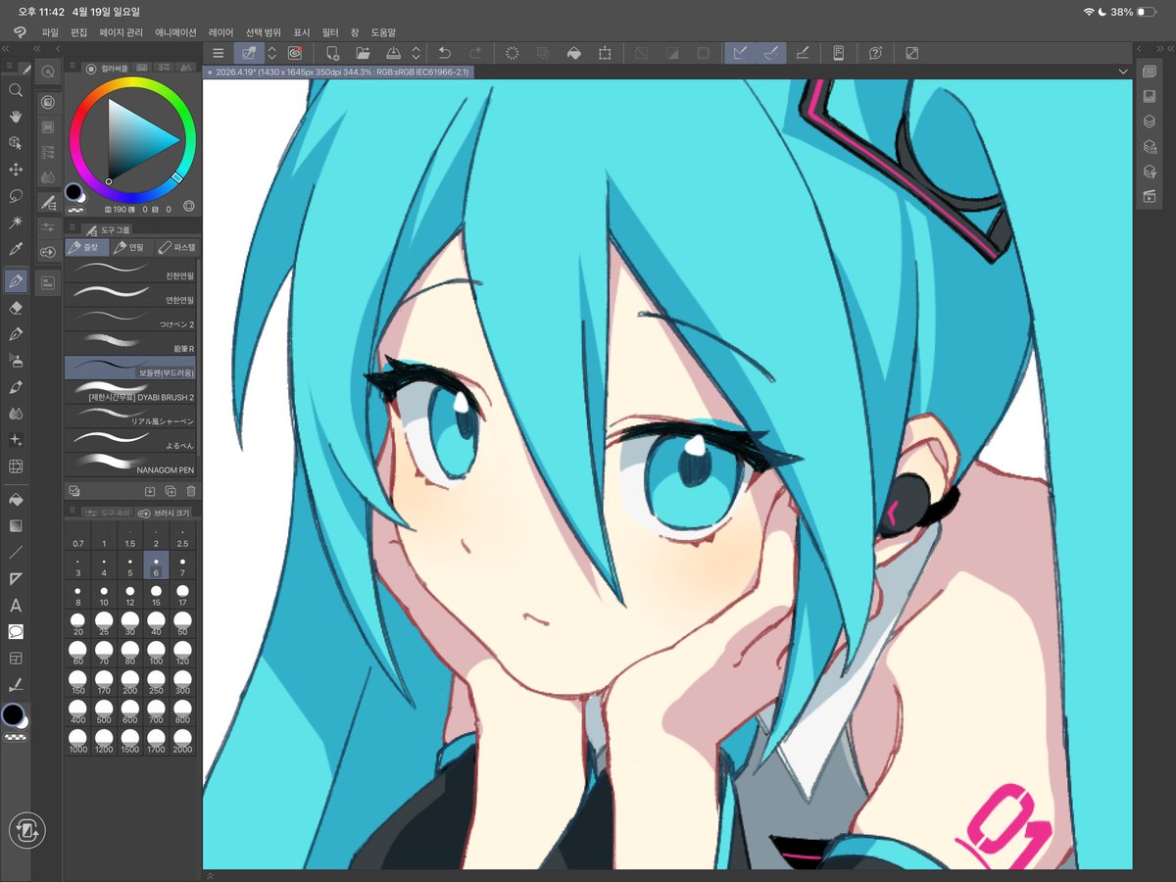This screenshot has width=1176, height=882.
Task: Select brush size 6
Action: click(156, 565)
